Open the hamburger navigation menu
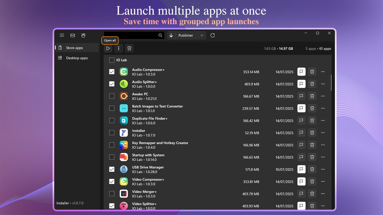Image resolution: width=383 pixels, height=215 pixels. click(x=62, y=35)
